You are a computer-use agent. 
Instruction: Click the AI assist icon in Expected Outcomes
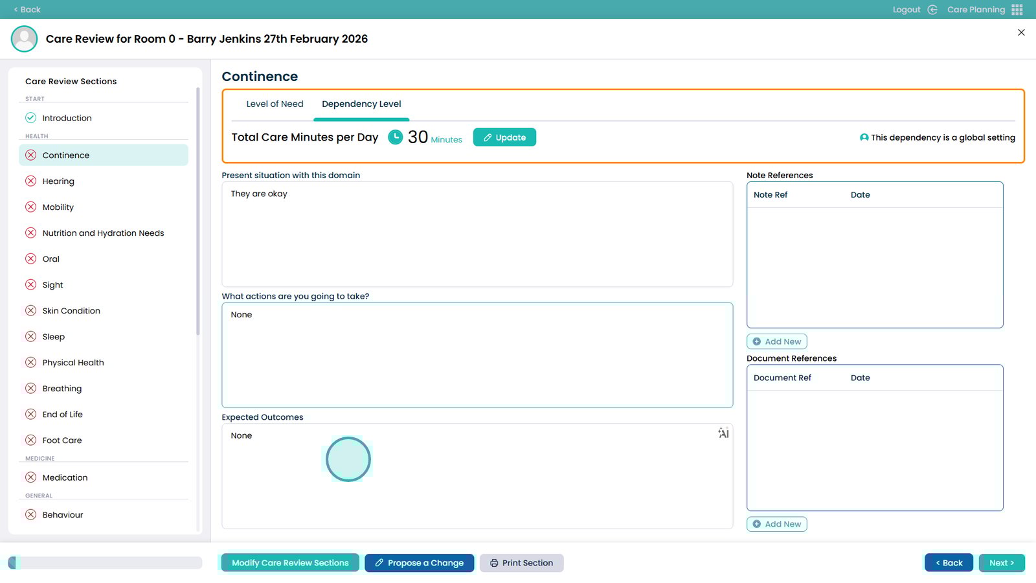tap(723, 433)
